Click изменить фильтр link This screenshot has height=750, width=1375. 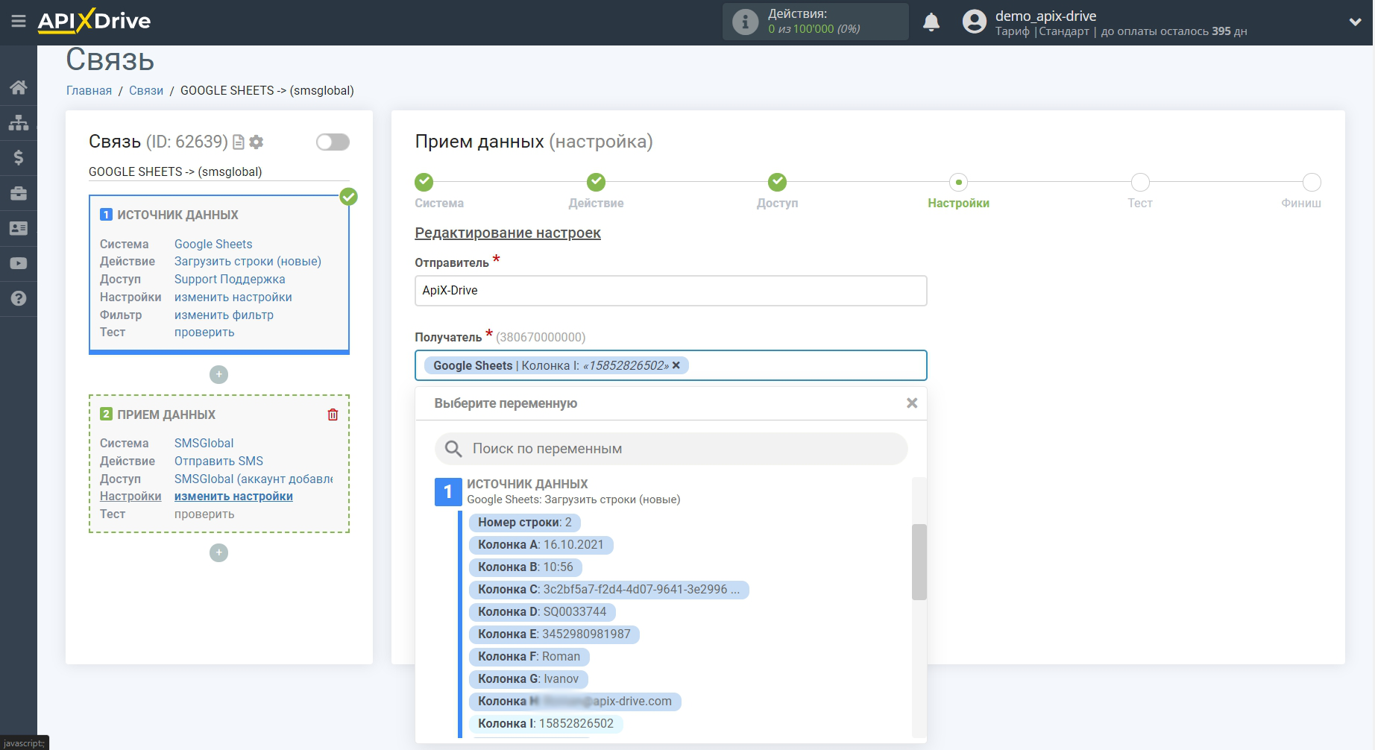[x=224, y=315]
